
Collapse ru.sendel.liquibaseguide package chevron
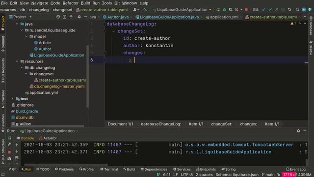[x=22, y=30]
